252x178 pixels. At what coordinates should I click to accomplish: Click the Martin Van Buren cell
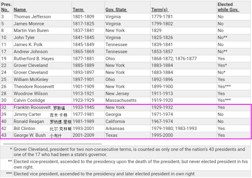(31, 30)
